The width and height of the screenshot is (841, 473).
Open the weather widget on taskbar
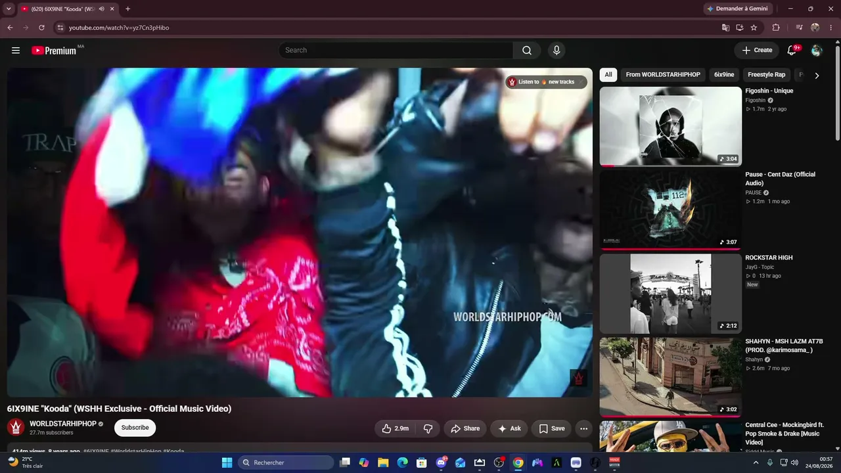(x=25, y=462)
